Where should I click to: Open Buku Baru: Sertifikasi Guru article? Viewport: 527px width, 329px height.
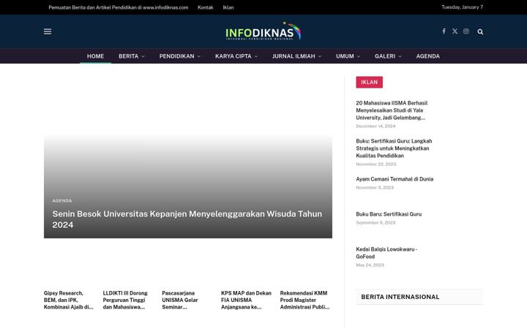389,214
